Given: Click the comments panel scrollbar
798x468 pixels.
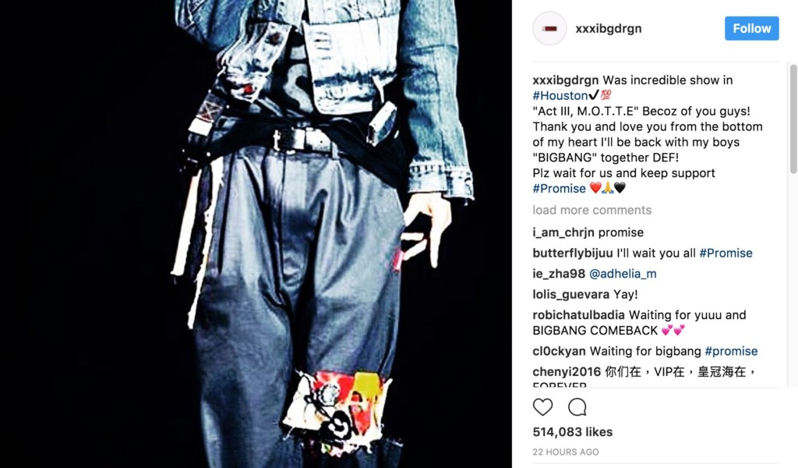Looking at the screenshot, I should 793,119.
